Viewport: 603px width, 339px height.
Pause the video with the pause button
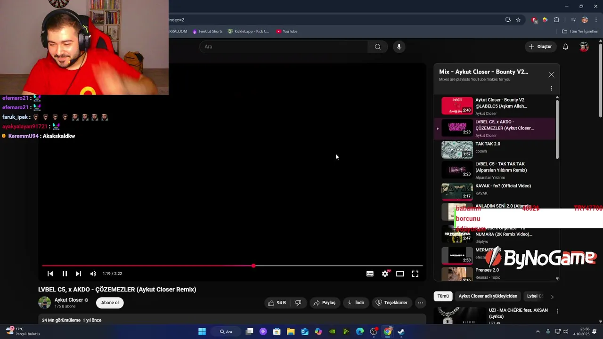[65, 274]
